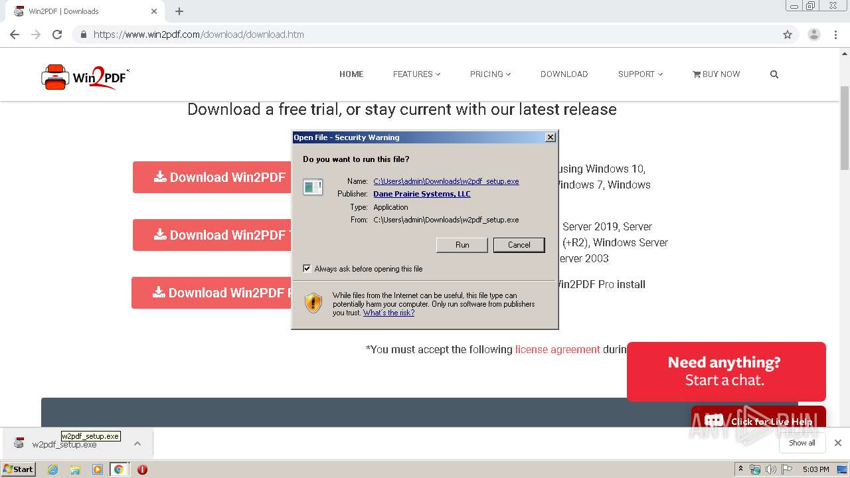Go to the HOME menu item
This screenshot has height=478, width=850.
[x=351, y=74]
